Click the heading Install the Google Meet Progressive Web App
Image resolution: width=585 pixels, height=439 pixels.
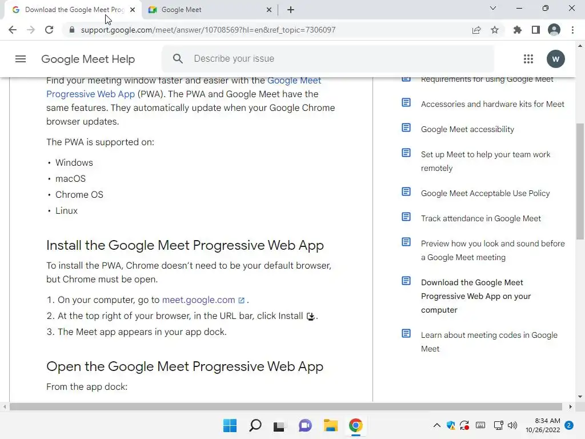point(185,245)
